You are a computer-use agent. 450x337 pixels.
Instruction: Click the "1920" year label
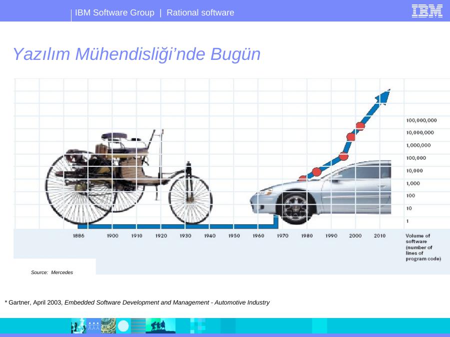(x=161, y=236)
